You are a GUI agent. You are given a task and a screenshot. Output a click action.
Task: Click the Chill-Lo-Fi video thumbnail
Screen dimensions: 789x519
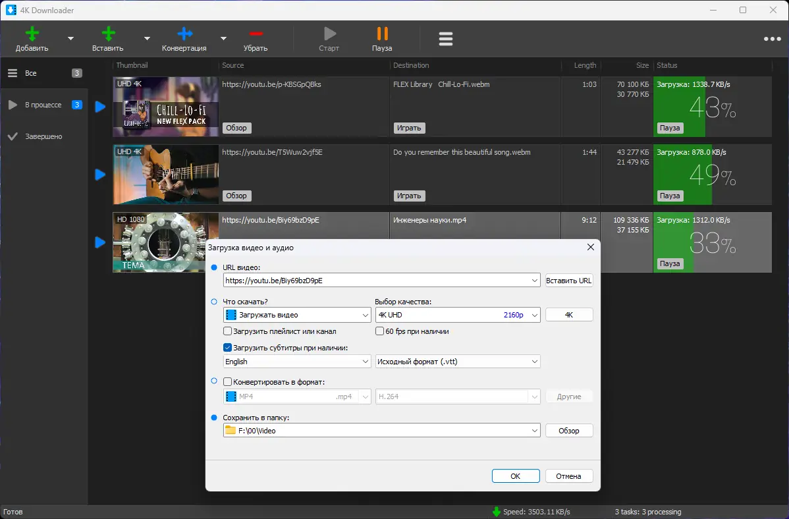(x=165, y=107)
